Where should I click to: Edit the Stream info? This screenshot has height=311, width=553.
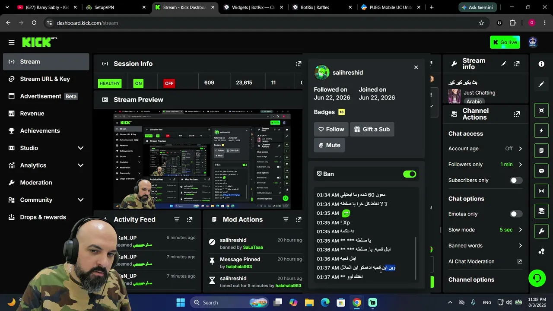click(504, 64)
